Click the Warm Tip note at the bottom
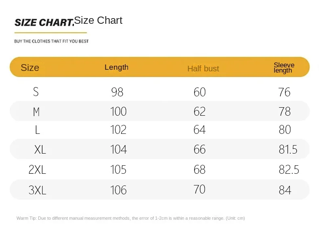 tap(130, 218)
